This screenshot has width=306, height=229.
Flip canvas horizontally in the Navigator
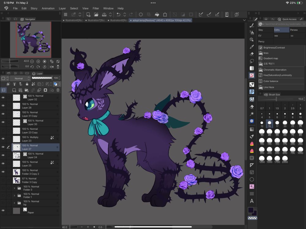point(51,67)
